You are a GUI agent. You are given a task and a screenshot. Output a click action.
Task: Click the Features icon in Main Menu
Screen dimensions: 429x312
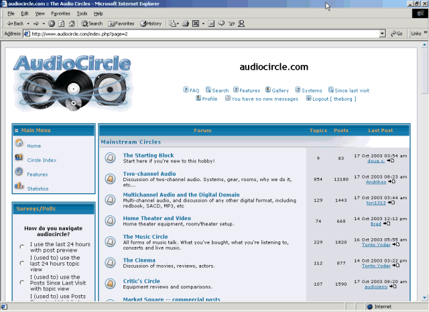point(19,171)
